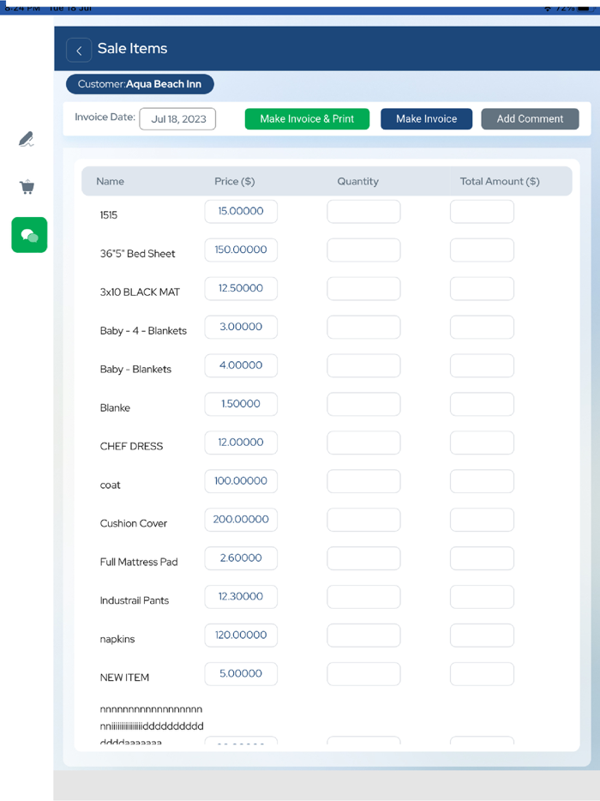This screenshot has width=600, height=801.
Task: Click quantity field for napkins
Action: [x=363, y=635]
